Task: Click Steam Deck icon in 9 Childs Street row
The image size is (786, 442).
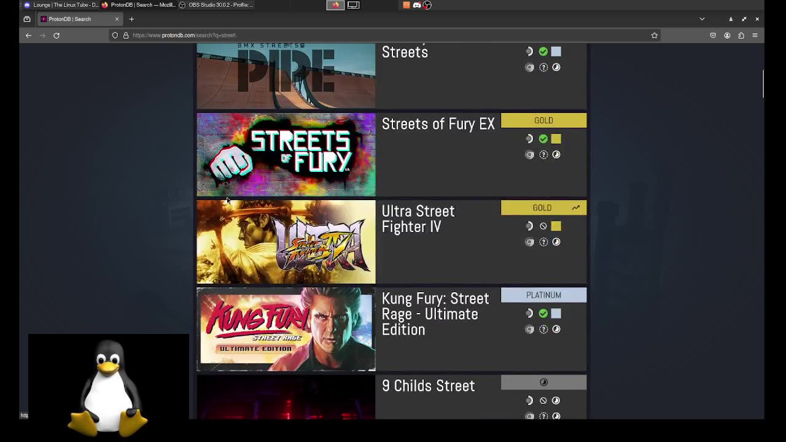Action: pyautogui.click(x=529, y=400)
